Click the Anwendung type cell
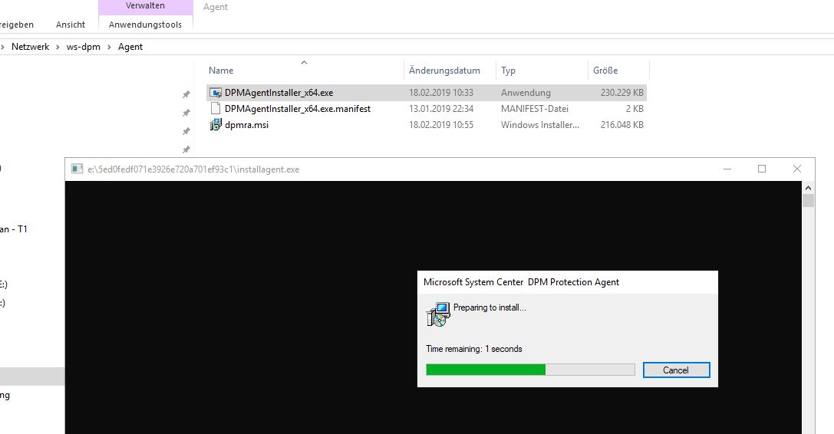 point(526,93)
